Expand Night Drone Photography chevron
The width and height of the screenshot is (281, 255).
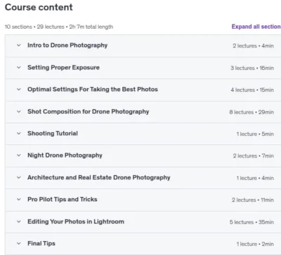[x=19, y=156]
